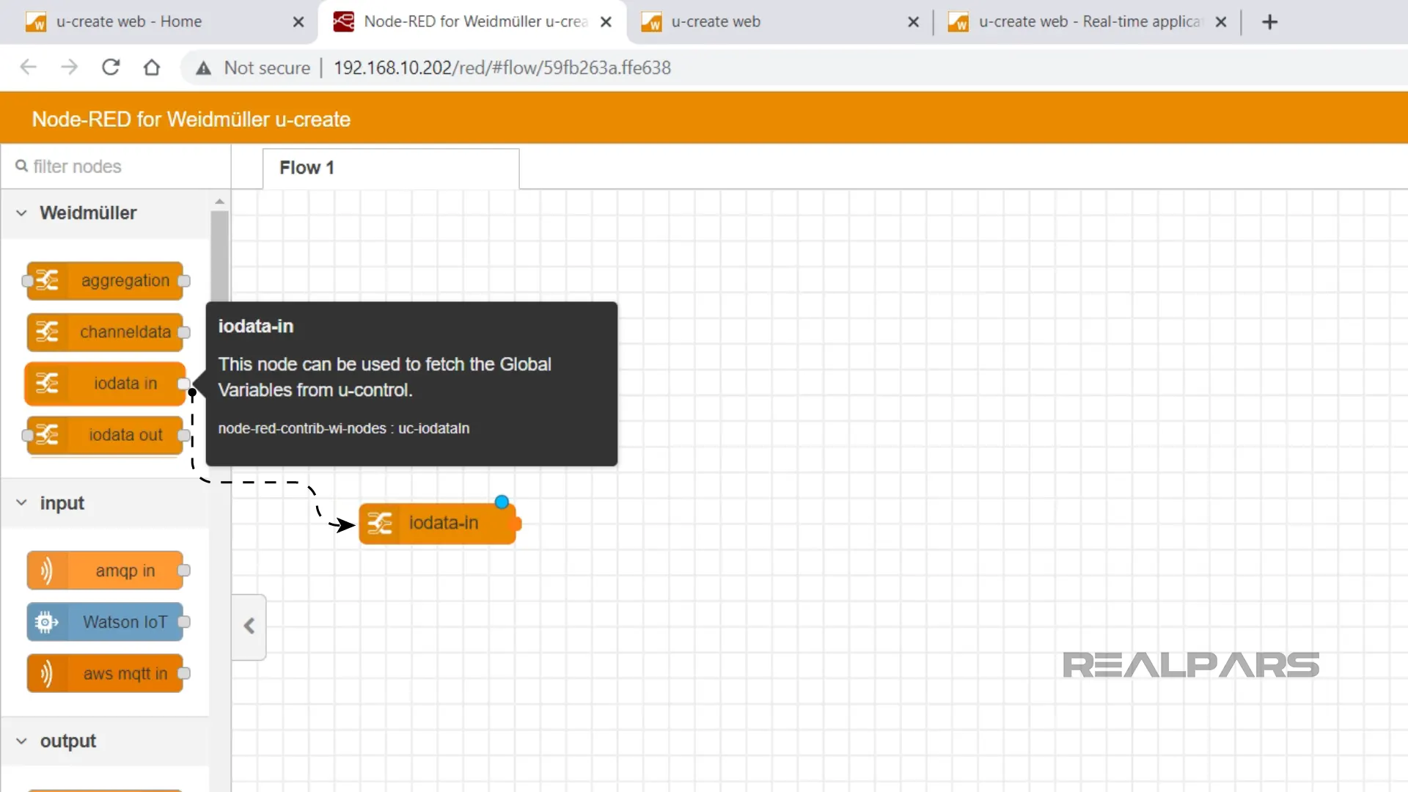Screen dimensions: 1408x792
Task: Click the magnifier icon in filter nodes
Action: point(21,166)
